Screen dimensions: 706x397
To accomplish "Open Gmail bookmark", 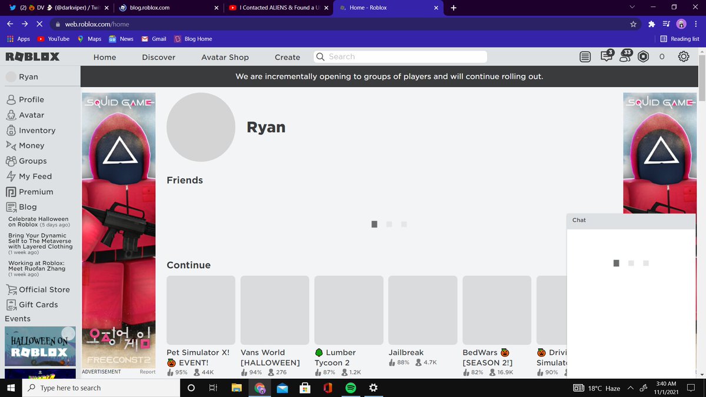I will tap(154, 39).
